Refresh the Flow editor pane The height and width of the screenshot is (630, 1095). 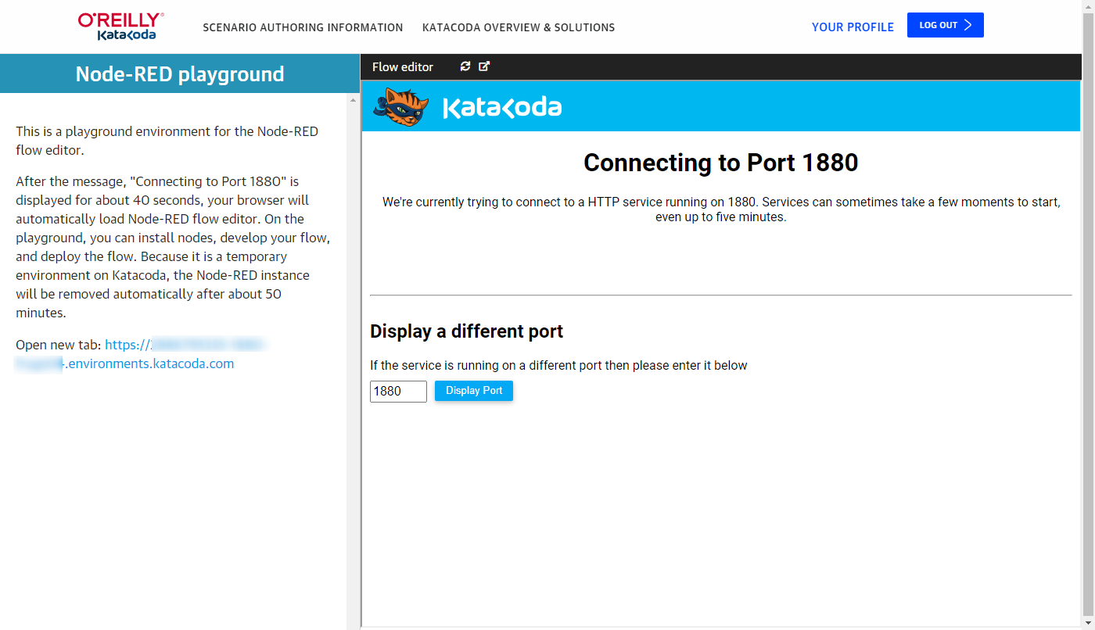coord(465,66)
